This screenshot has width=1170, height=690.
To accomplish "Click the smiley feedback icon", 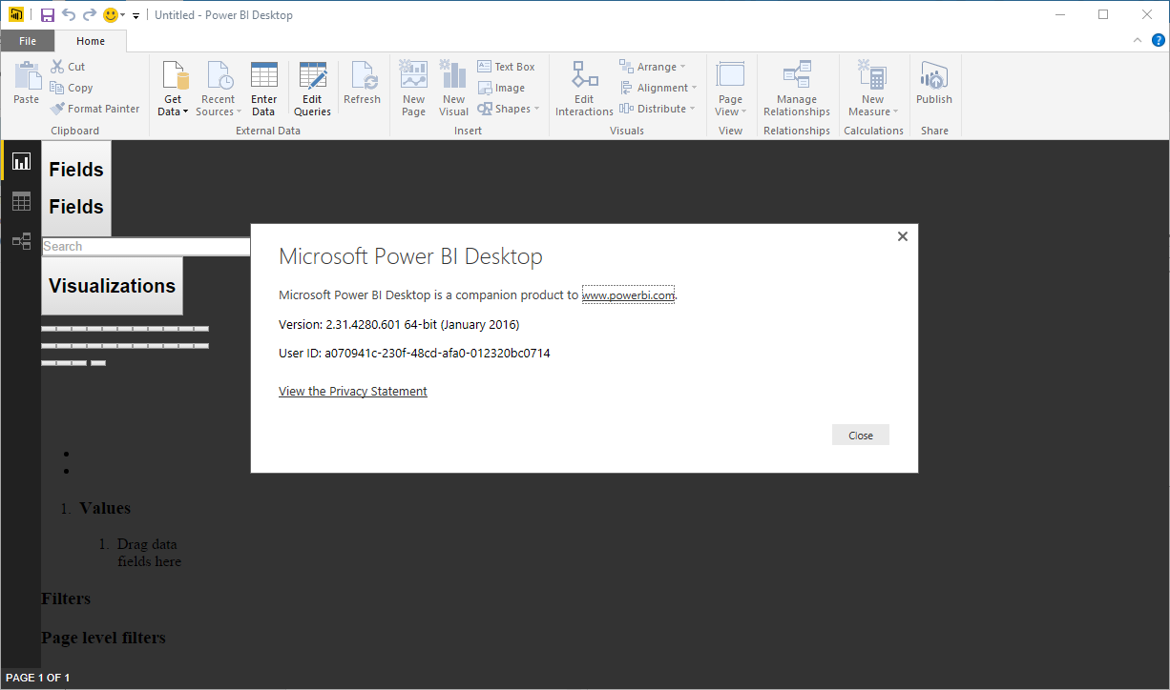I will pyautogui.click(x=111, y=14).
